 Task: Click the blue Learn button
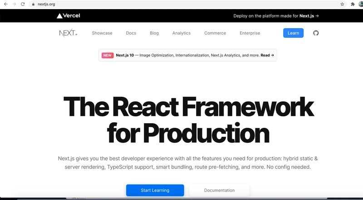[293, 33]
